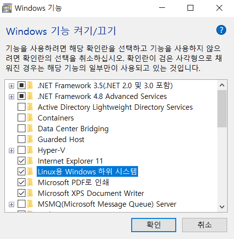Viewport: 234px width, 239px height.
Task: Click folder icon beside Linux용 Windows 하위 시스템
Action: pyautogui.click(x=30, y=172)
